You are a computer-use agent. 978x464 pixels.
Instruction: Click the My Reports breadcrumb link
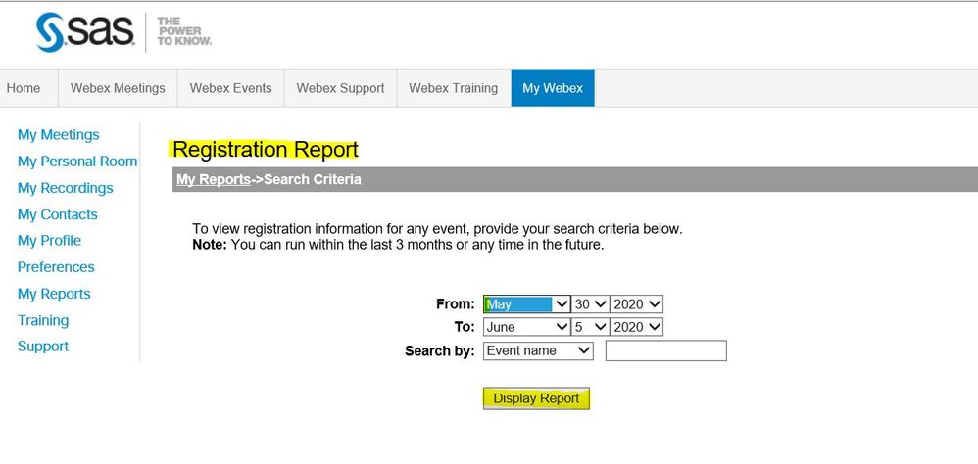pyautogui.click(x=214, y=179)
